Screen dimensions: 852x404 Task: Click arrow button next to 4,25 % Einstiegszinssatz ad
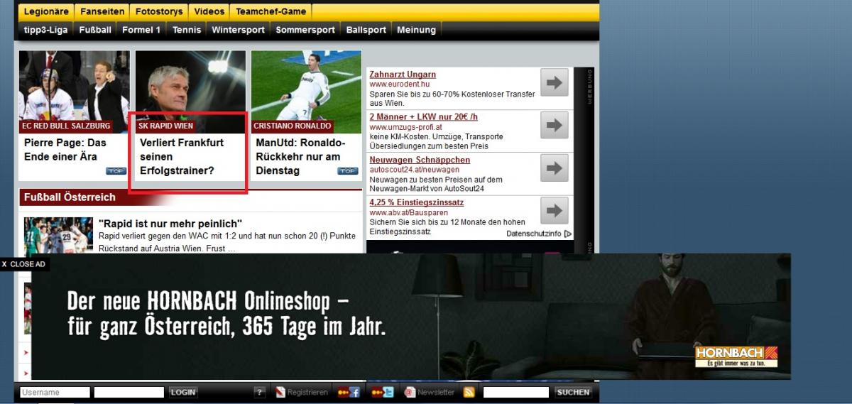click(x=555, y=210)
